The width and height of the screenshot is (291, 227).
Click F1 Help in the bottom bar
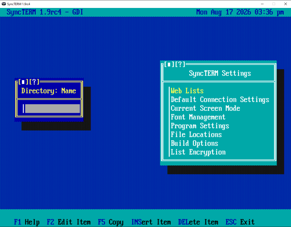[x=27, y=222]
